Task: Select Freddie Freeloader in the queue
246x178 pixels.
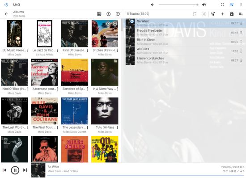Action: click(x=185, y=33)
